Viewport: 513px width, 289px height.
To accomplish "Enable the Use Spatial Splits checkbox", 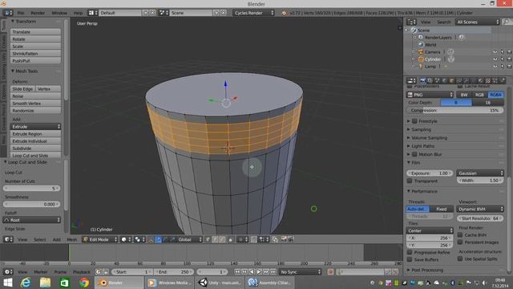I will coord(460,258).
